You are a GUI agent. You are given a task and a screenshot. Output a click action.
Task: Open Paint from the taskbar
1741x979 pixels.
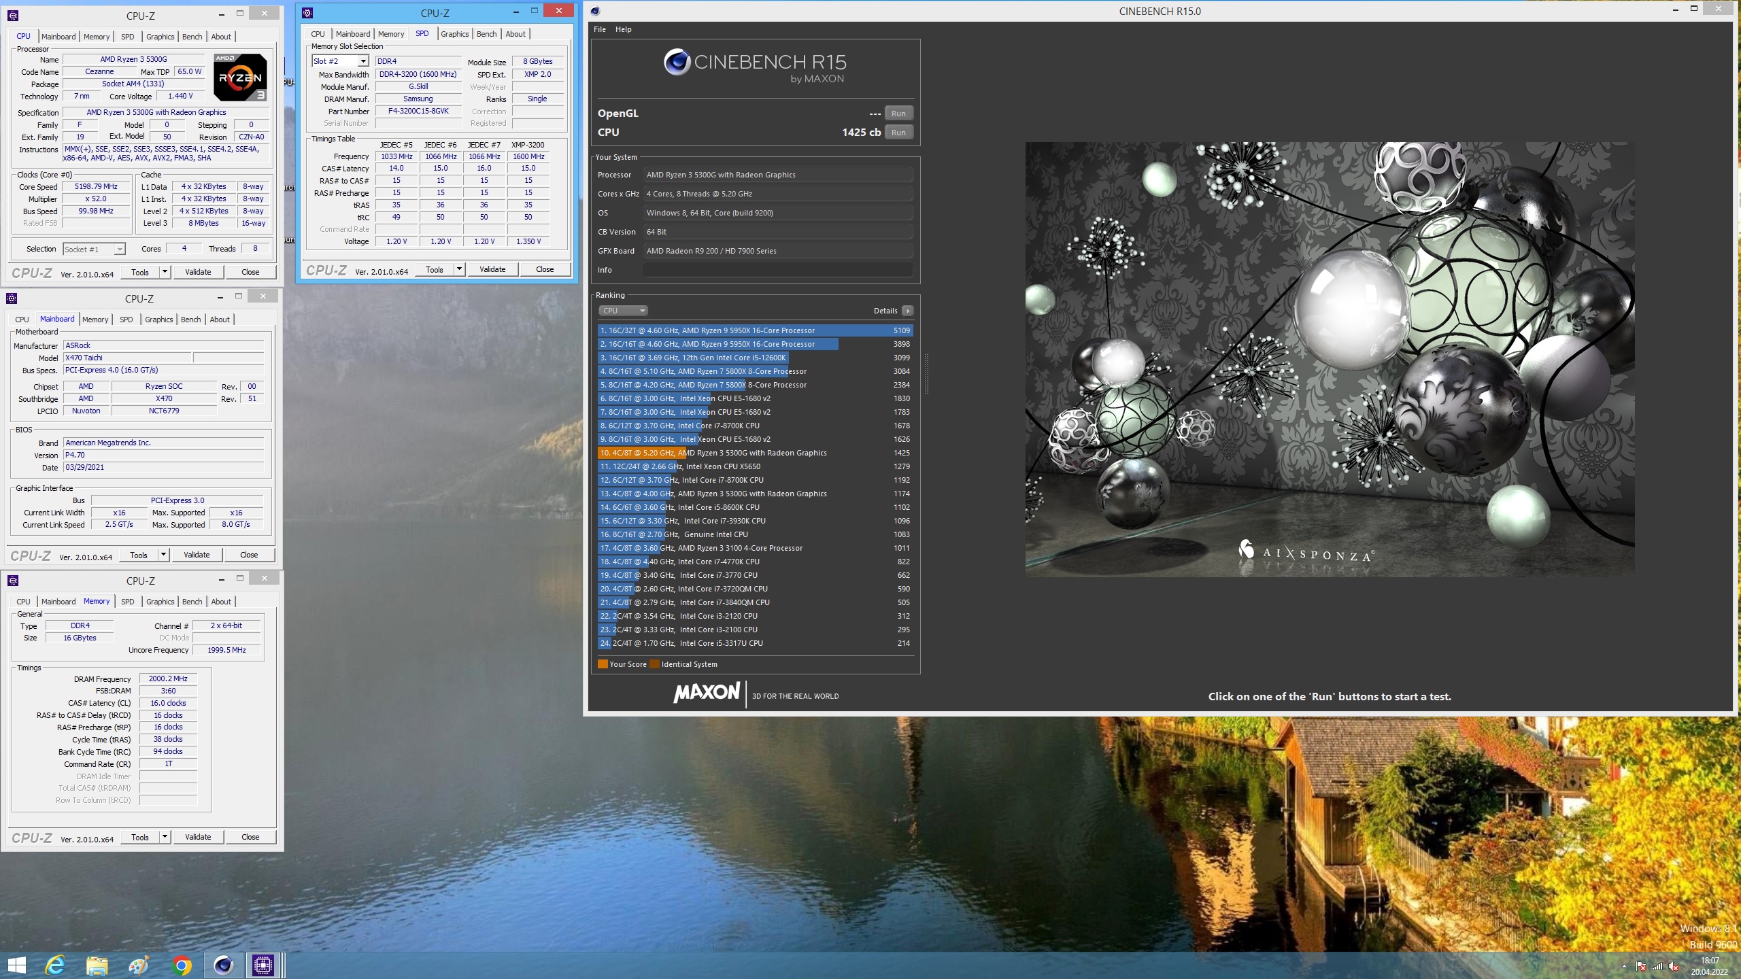[x=139, y=965]
